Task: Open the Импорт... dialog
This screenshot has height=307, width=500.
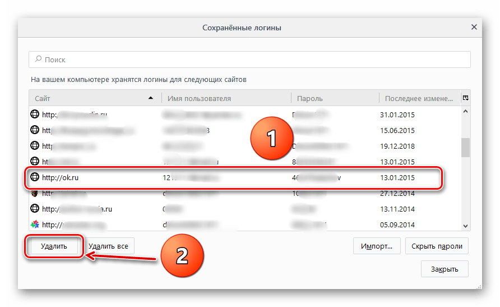Action: [x=376, y=246]
